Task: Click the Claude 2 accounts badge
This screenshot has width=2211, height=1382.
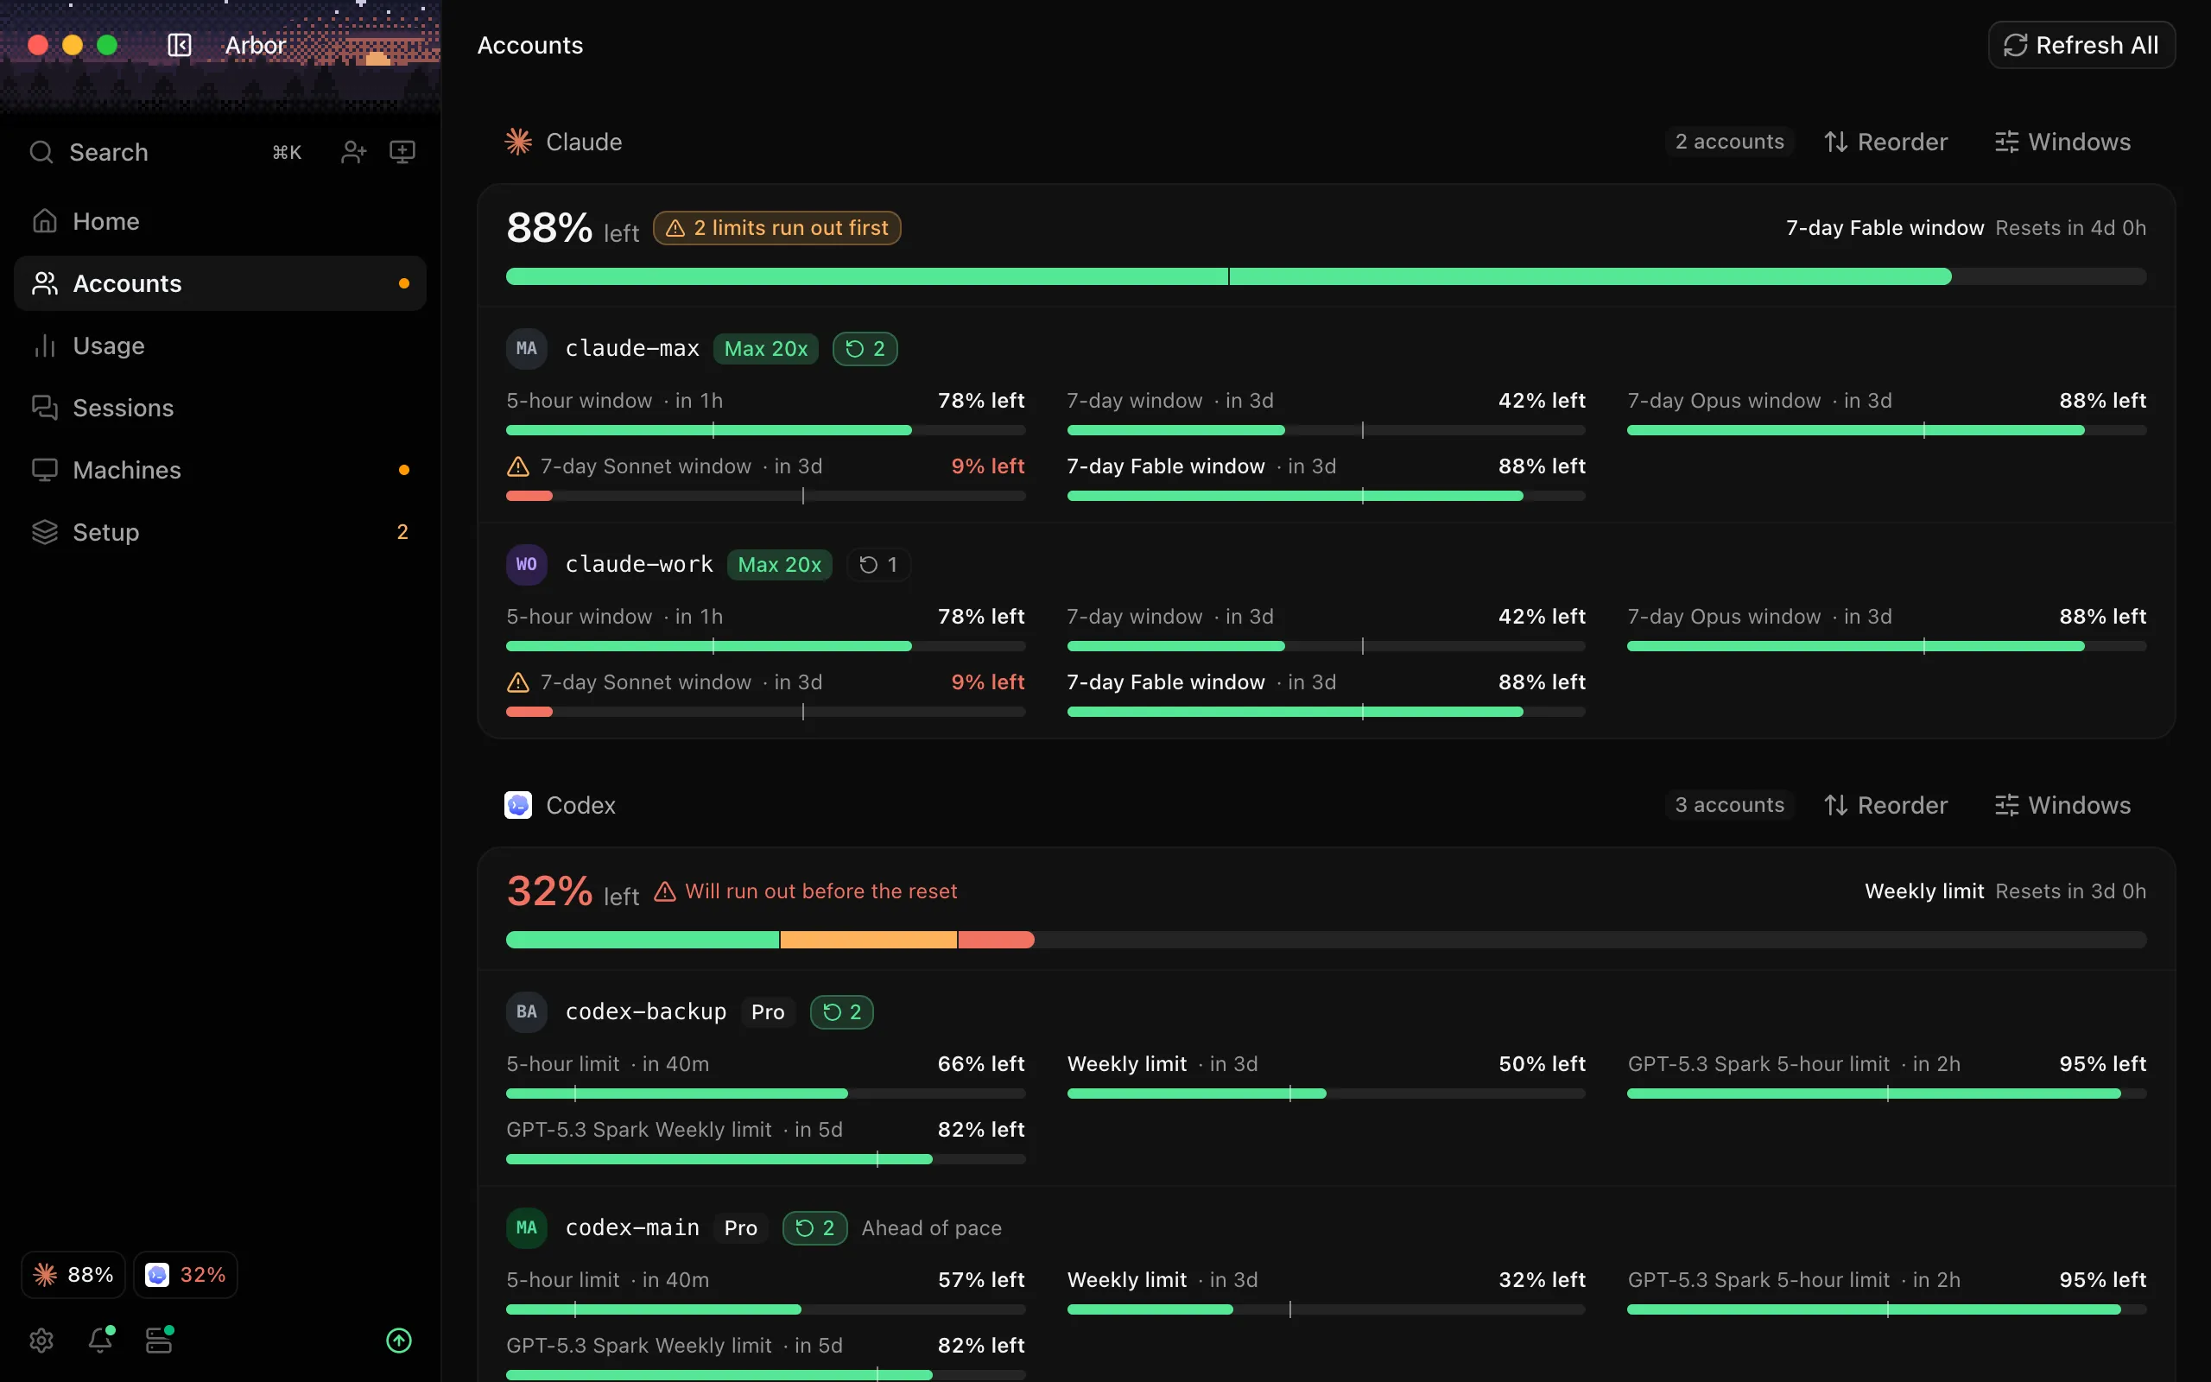Action: tap(1730, 142)
